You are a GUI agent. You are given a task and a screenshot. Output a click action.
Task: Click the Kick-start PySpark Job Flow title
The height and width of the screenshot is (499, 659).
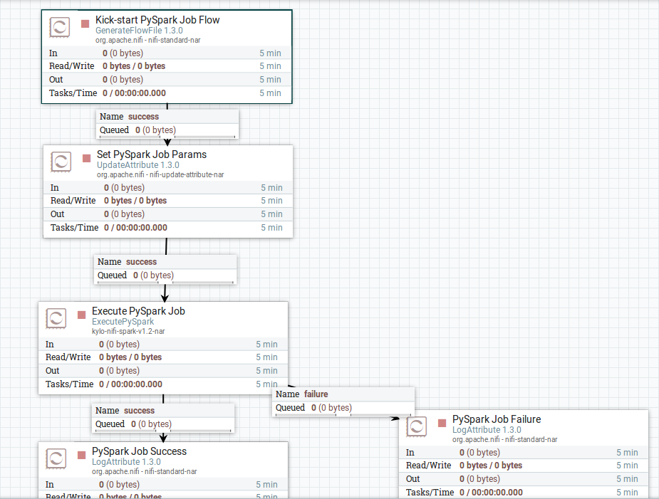(x=157, y=20)
